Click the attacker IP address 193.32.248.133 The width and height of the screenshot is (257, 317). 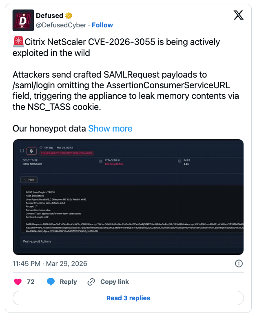(114, 164)
